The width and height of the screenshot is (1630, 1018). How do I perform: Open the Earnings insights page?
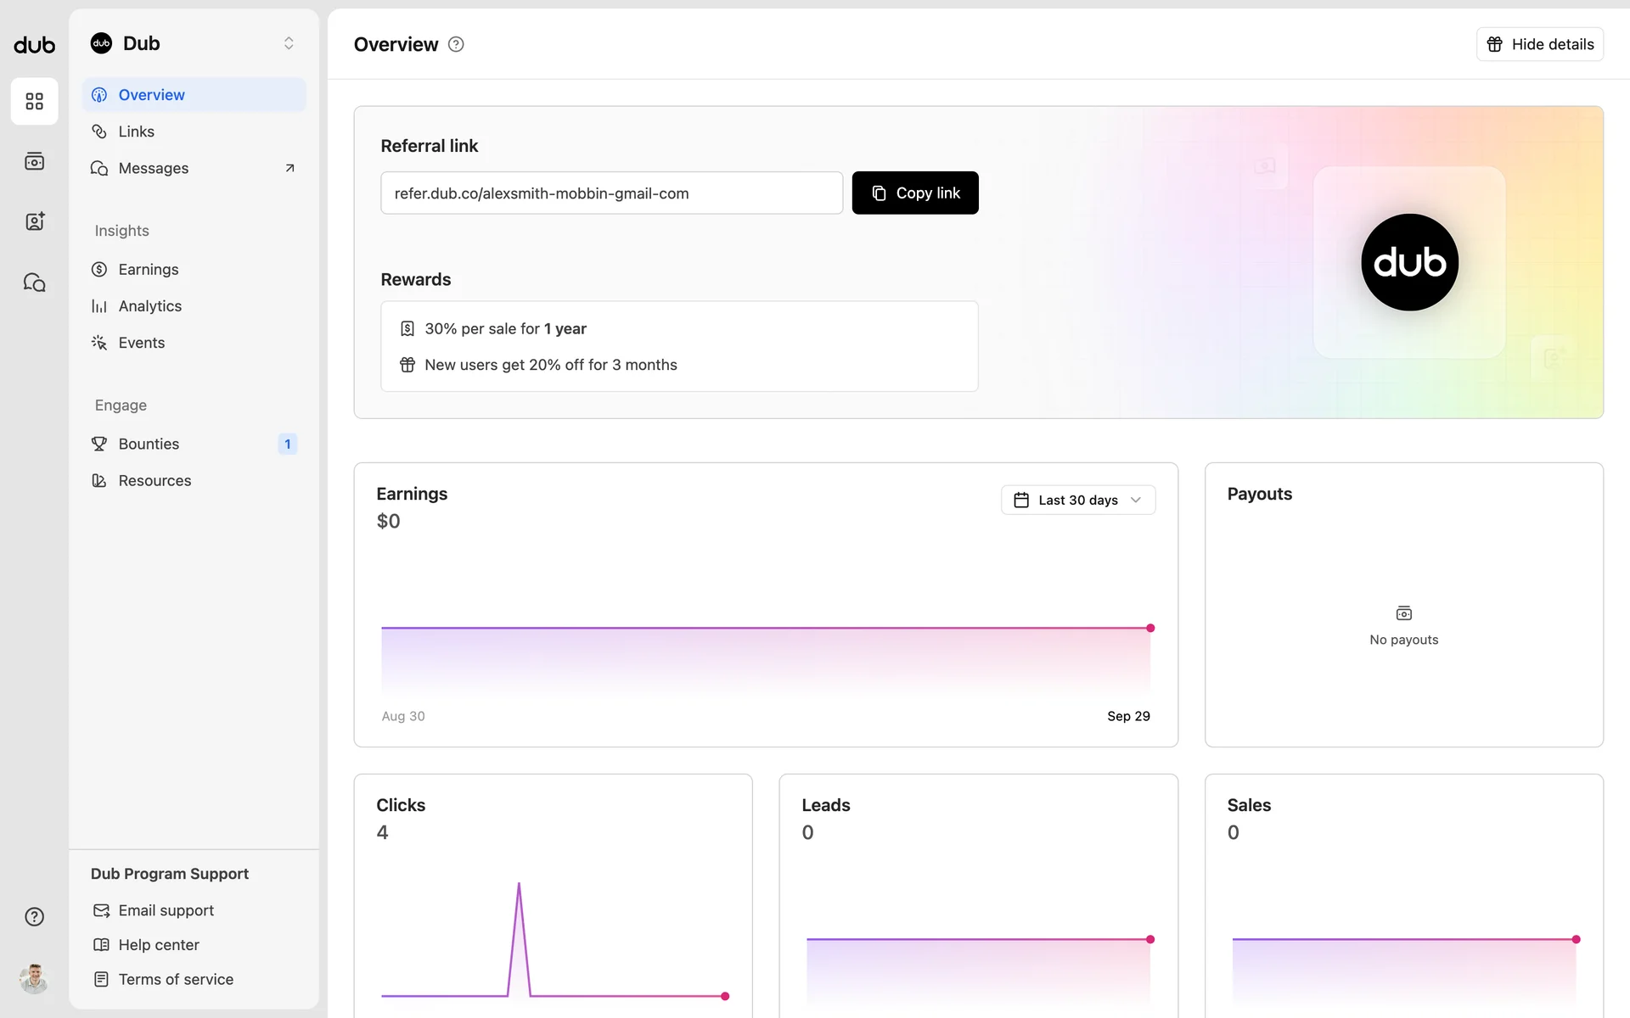coord(148,269)
